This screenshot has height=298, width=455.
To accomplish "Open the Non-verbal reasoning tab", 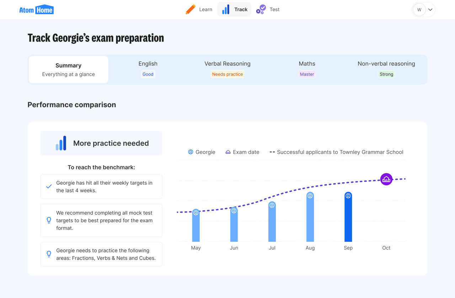I will [386, 69].
